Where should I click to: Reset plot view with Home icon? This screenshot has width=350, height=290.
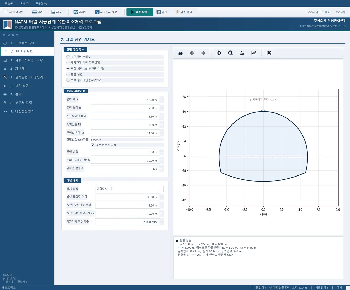[180, 53]
